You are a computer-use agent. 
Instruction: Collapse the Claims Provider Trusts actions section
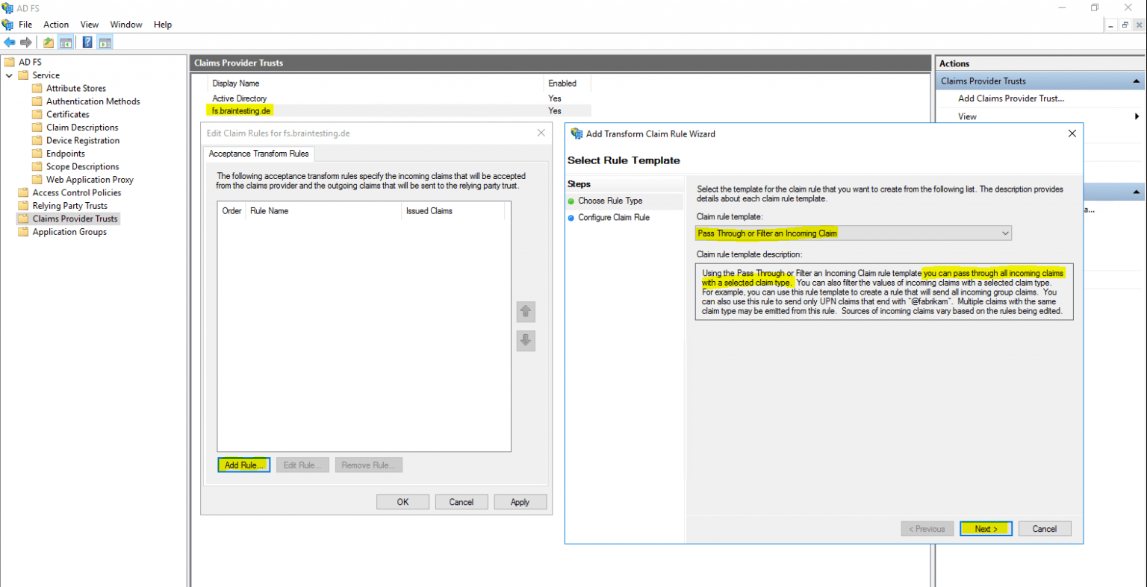[x=1137, y=81]
